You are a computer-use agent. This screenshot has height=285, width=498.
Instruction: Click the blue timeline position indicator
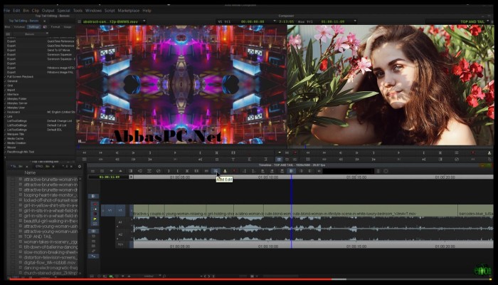(x=291, y=210)
